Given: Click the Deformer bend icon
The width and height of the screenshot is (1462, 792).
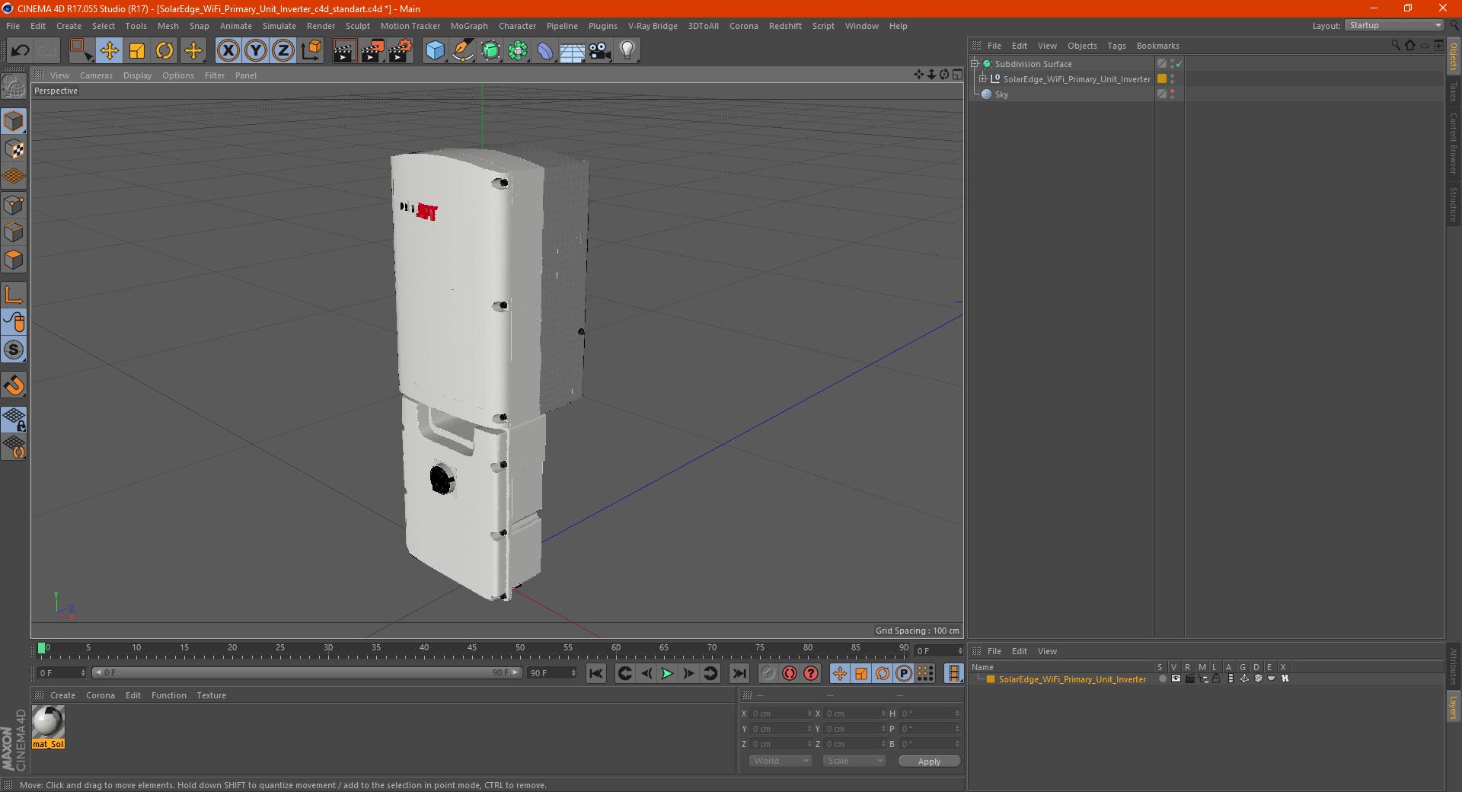Looking at the screenshot, I should click(x=545, y=51).
